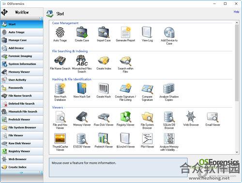The width and height of the screenshot is (242, 183).
Task: Open File Viewer from sidebar
Action: tap(22, 135)
